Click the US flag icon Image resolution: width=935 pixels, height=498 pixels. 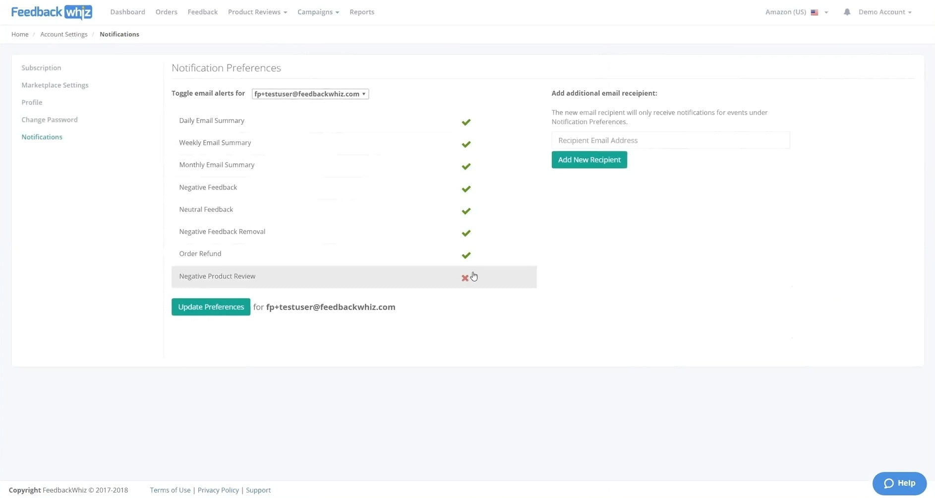pyautogui.click(x=814, y=12)
